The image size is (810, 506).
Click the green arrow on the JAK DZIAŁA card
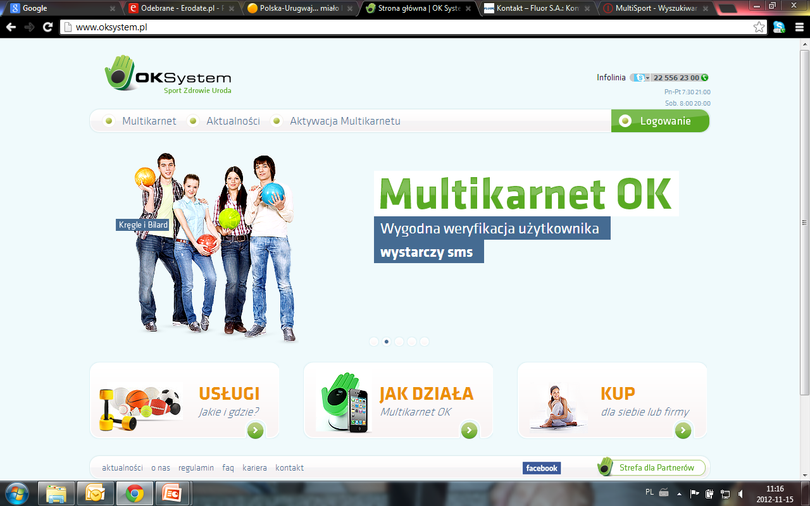469,431
